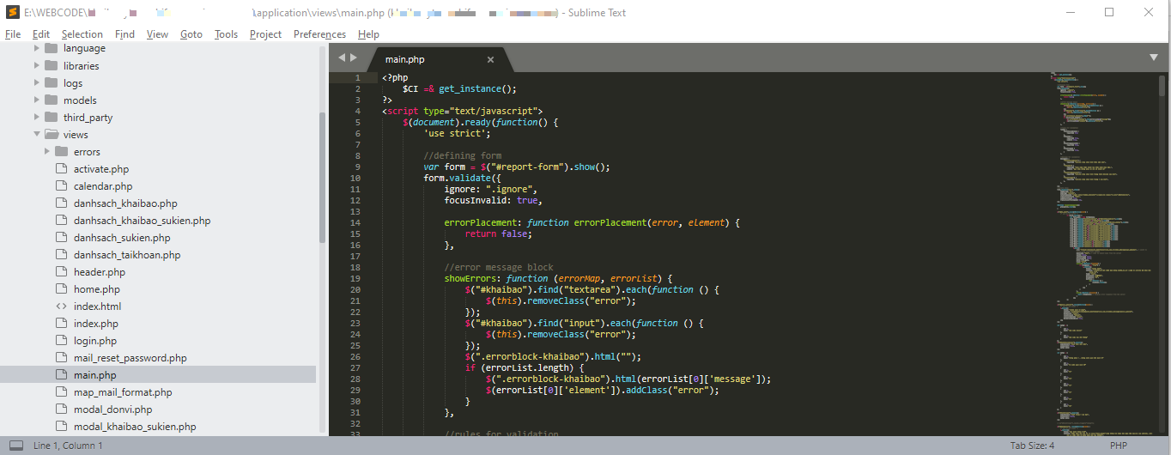Viewport: 1171px width, 455px height.
Task: Click line number 10 in gutter
Action: click(x=355, y=178)
